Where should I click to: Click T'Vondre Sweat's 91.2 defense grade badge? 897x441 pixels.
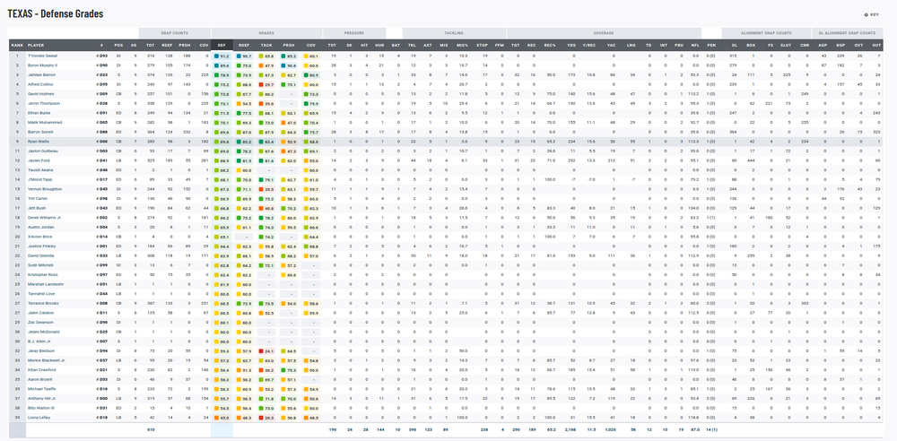223,56
